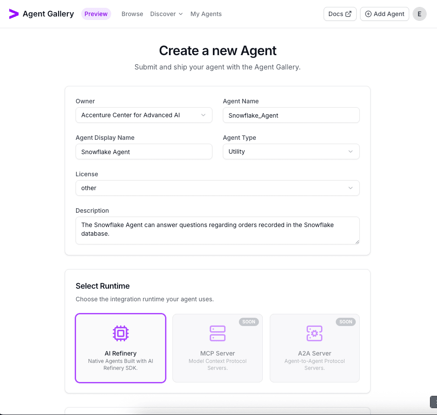Select the A2A Server runtime option
The height and width of the screenshot is (415, 437).
314,348
